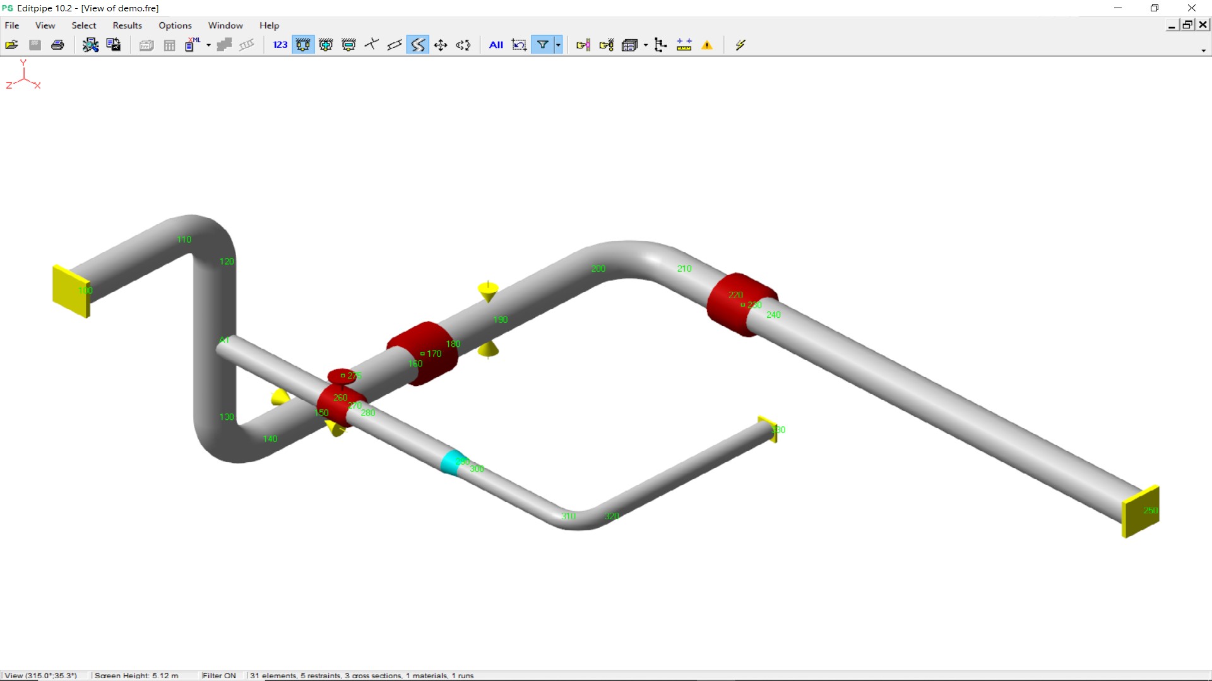Click the Open file folder icon
This screenshot has height=681, width=1212.
11,45
